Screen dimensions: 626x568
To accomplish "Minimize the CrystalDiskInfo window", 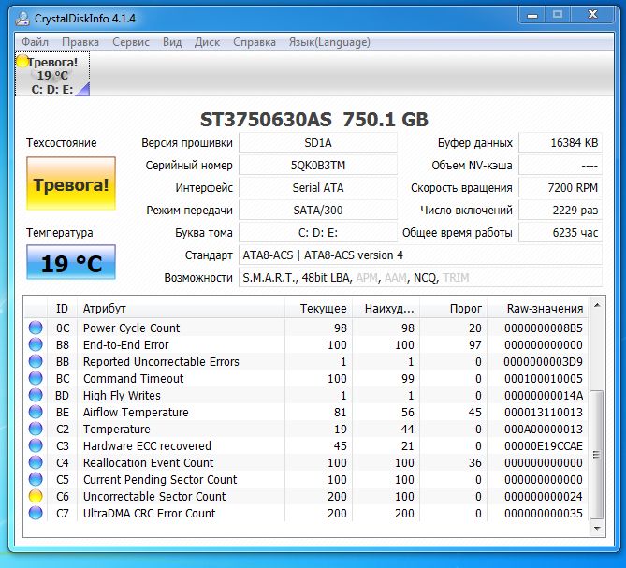I will click(x=532, y=15).
